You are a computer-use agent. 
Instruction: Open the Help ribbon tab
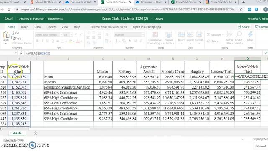pos(77,27)
